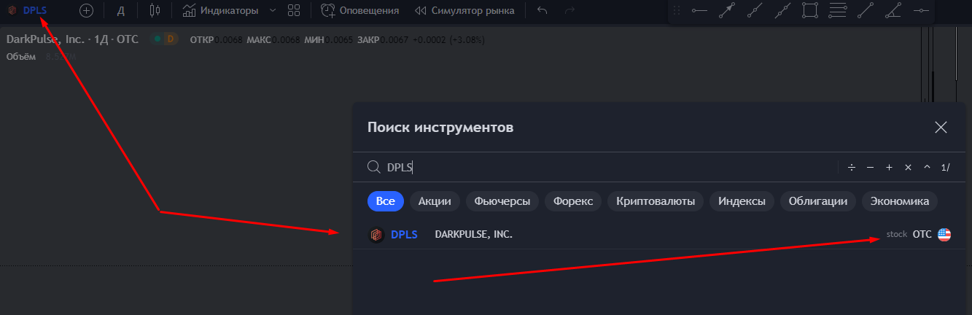The image size is (972, 315).
Task: Click the ОТКР open price value
Action: point(229,39)
